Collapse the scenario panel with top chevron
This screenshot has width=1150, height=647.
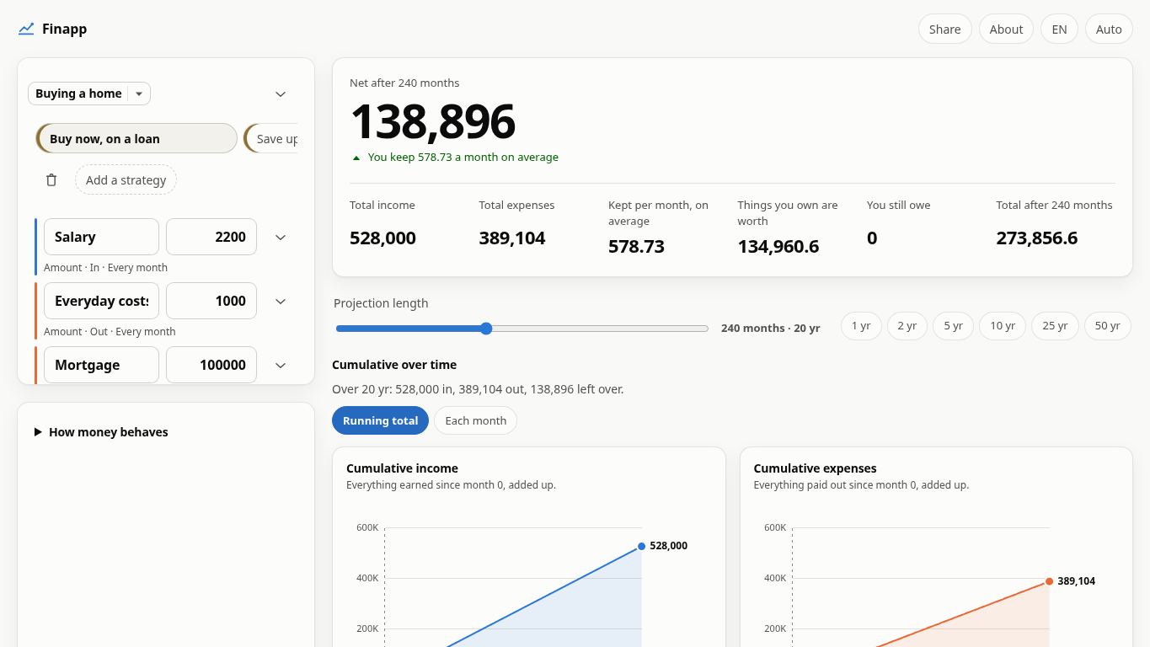[281, 94]
